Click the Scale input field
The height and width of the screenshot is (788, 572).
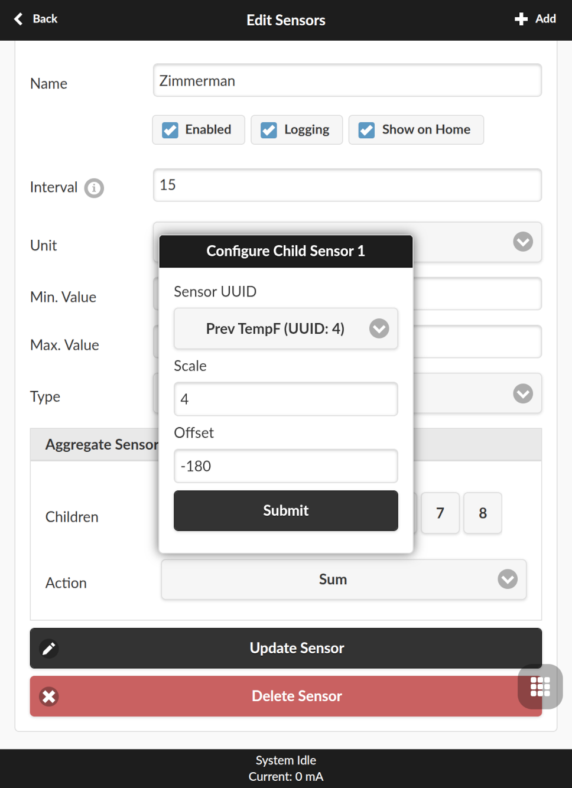point(286,399)
